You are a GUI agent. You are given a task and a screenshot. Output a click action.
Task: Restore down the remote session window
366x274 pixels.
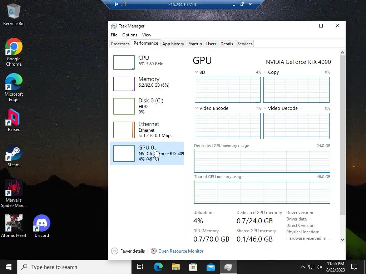click(x=242, y=4)
